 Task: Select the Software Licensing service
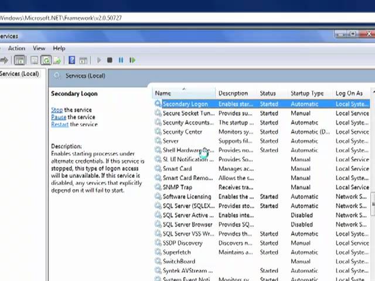coord(262,197)
